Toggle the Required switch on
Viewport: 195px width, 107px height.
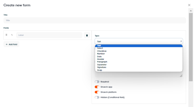[97, 82]
